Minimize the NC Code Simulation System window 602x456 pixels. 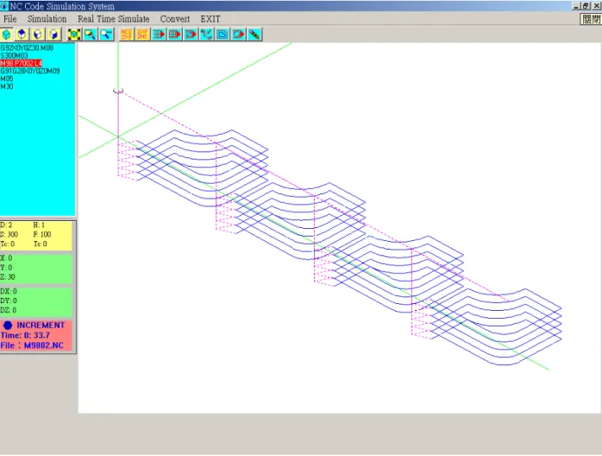[x=576, y=6]
